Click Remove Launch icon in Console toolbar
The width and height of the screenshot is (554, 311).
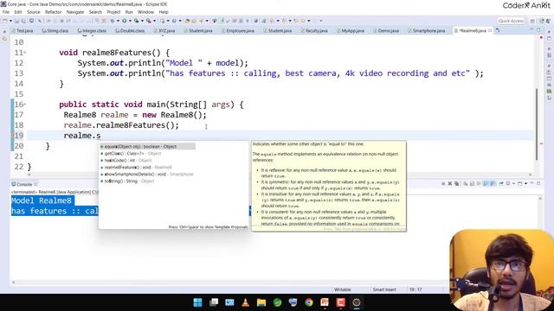click(450, 184)
